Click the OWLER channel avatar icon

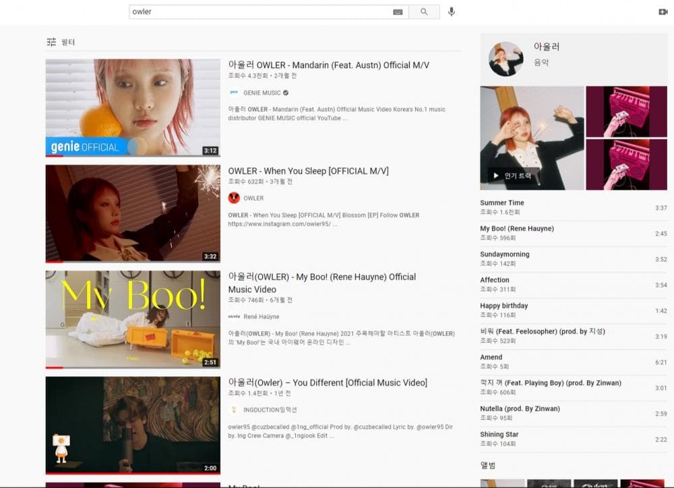coord(234,198)
